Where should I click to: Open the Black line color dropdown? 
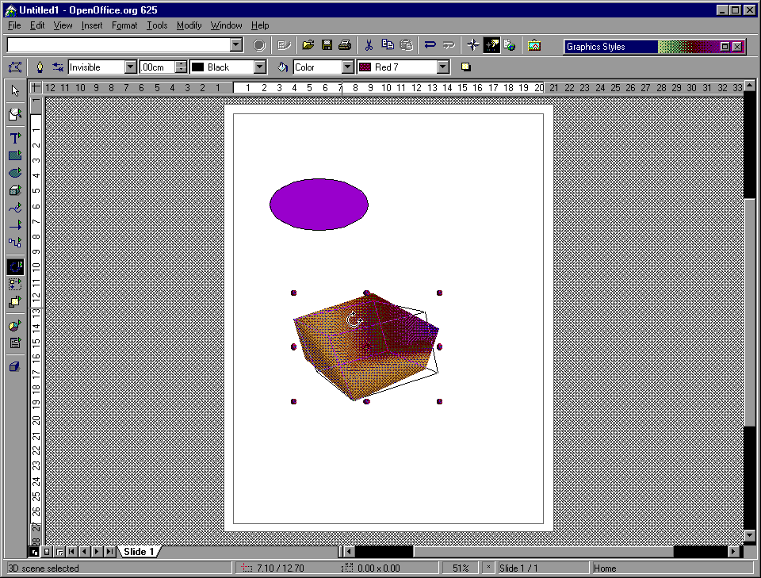(x=259, y=67)
